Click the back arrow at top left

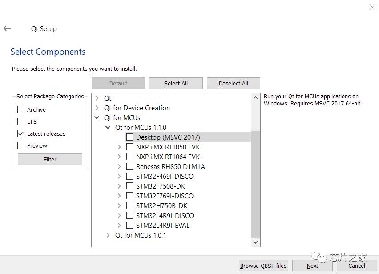[7, 28]
